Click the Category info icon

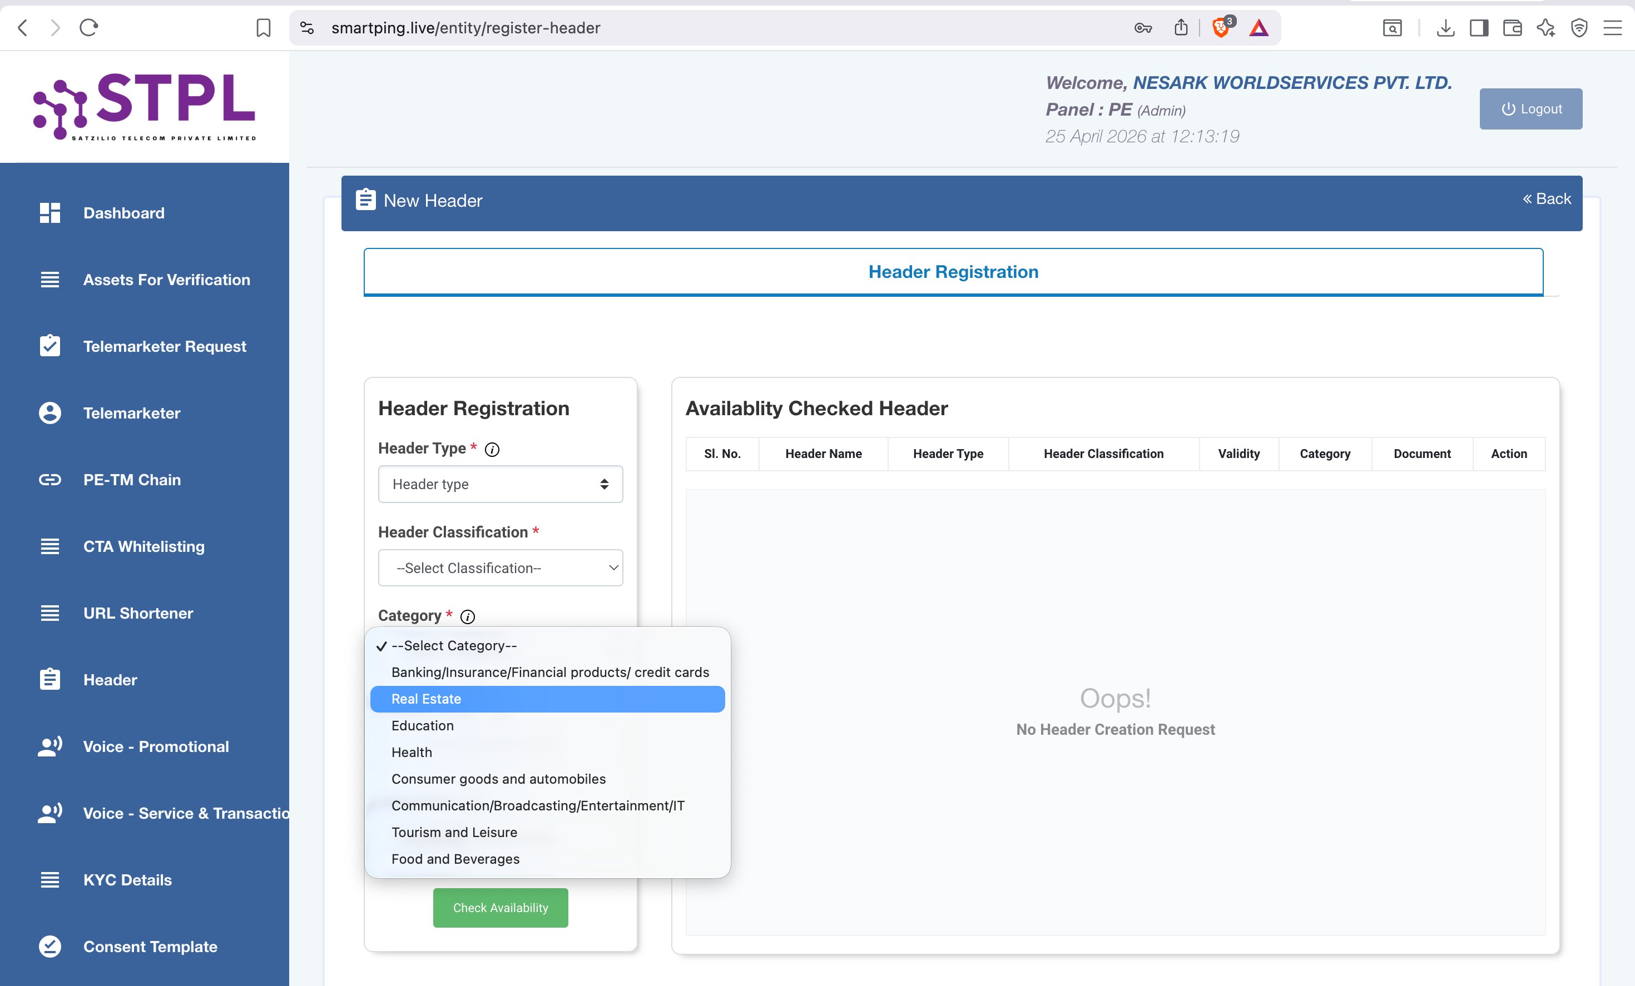coord(468,616)
